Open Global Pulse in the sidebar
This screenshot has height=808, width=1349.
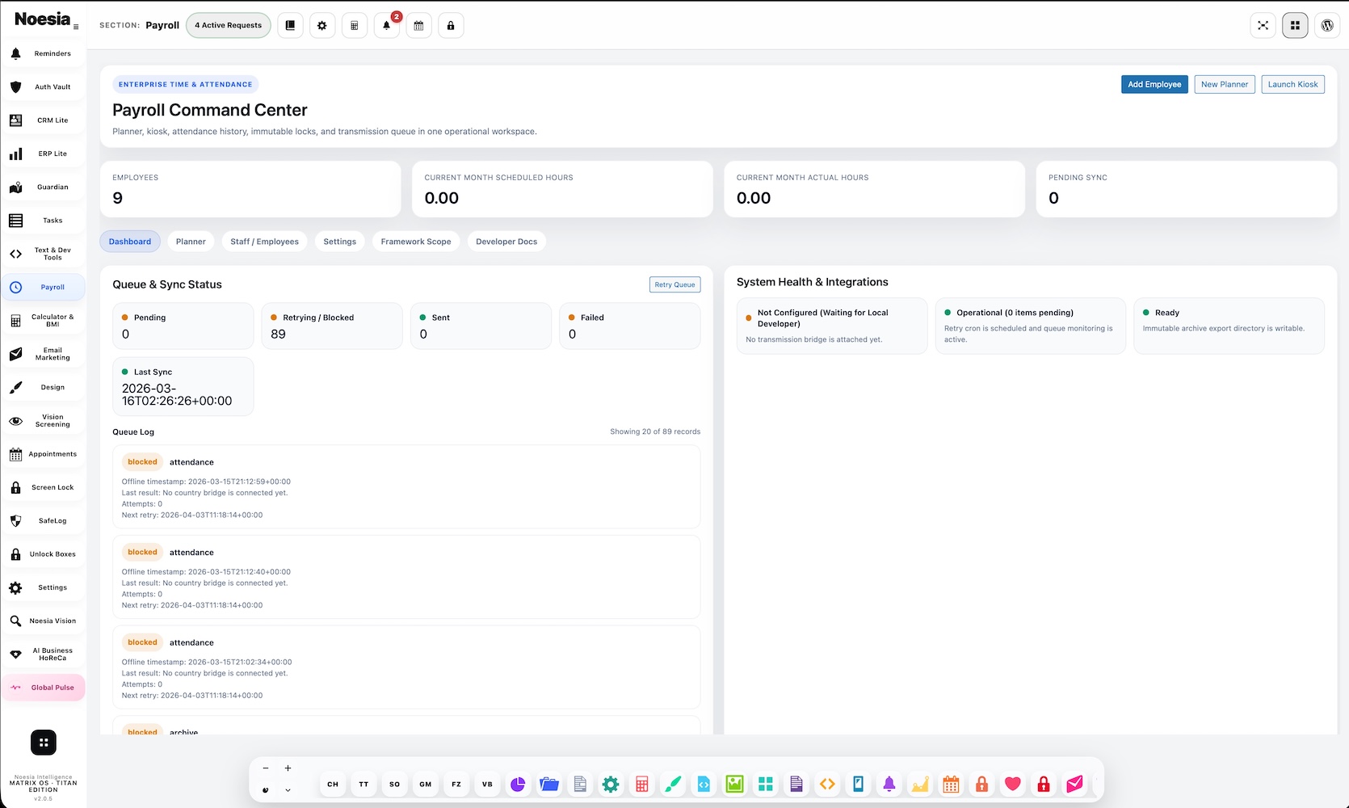[44, 688]
